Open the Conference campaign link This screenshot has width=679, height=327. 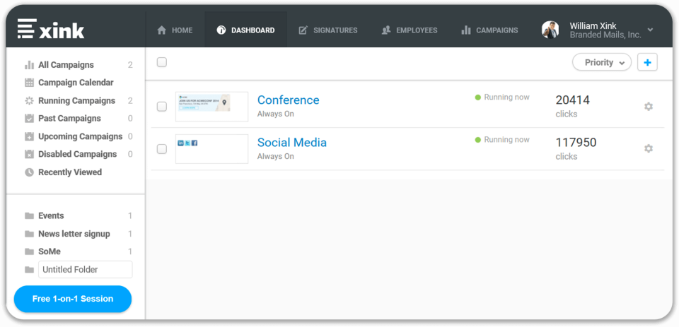(288, 100)
